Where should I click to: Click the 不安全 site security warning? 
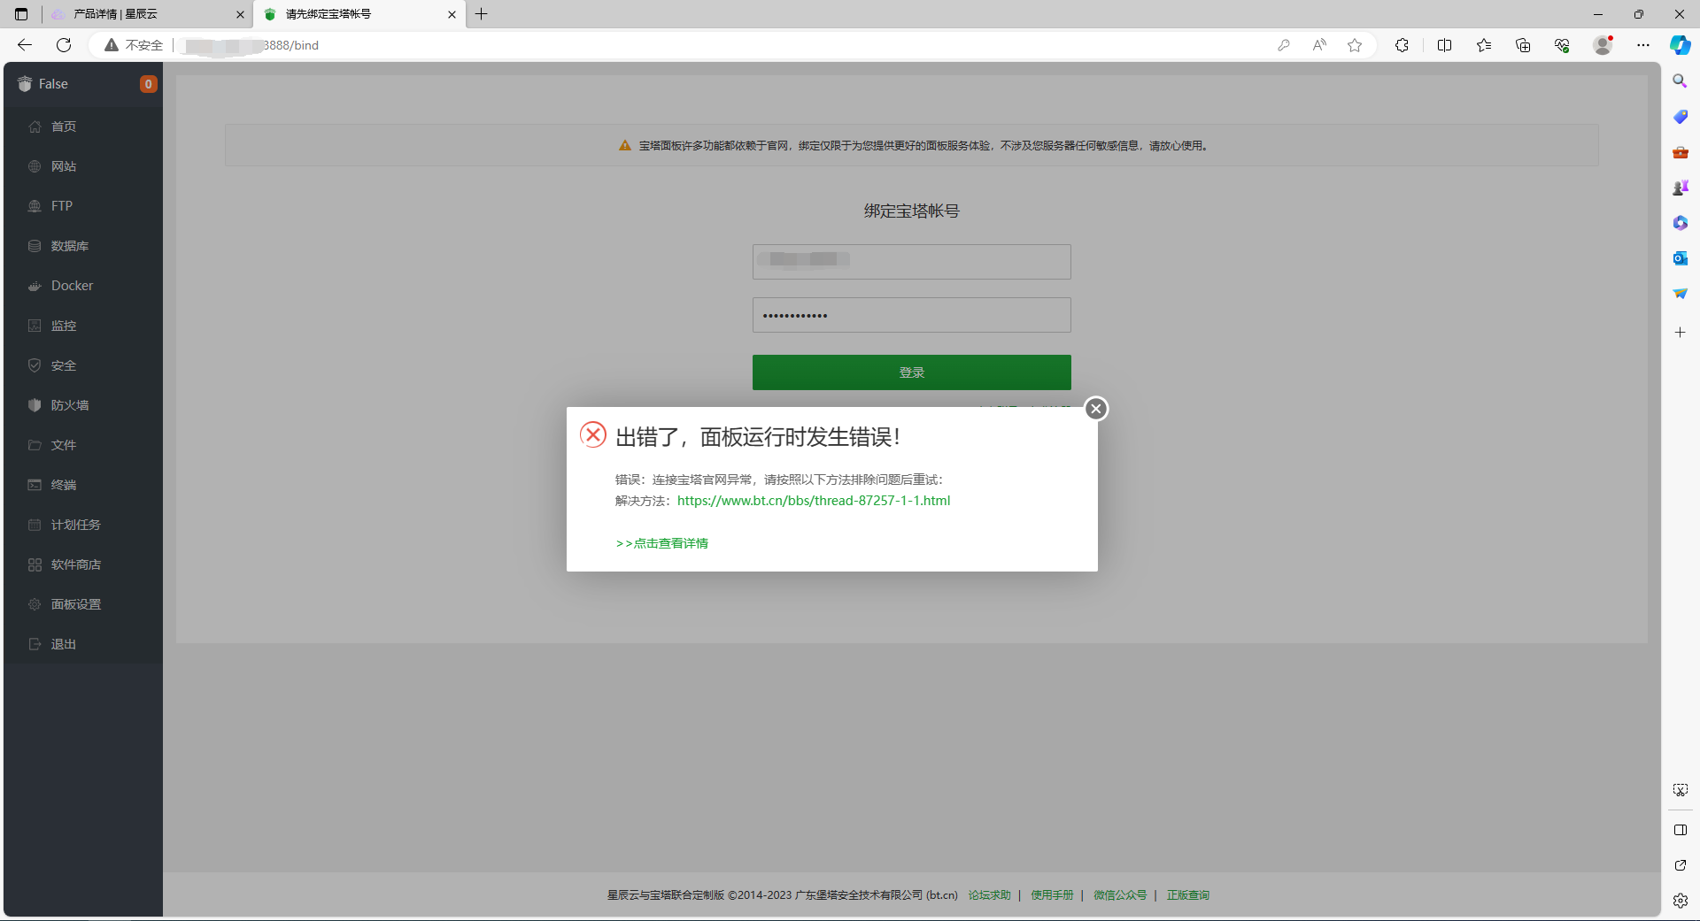(x=135, y=45)
